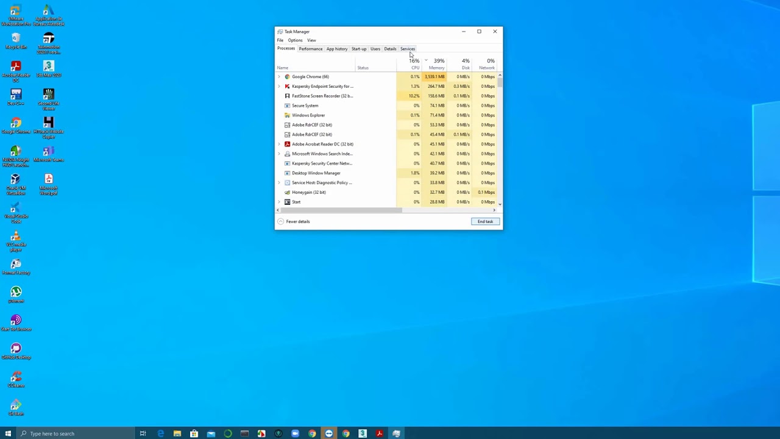This screenshot has height=439, width=780.
Task: Open the File menu in Task Manager
Action: click(x=280, y=40)
